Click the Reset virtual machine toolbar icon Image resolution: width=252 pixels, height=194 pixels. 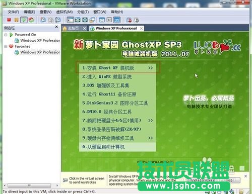tap(31, 20)
